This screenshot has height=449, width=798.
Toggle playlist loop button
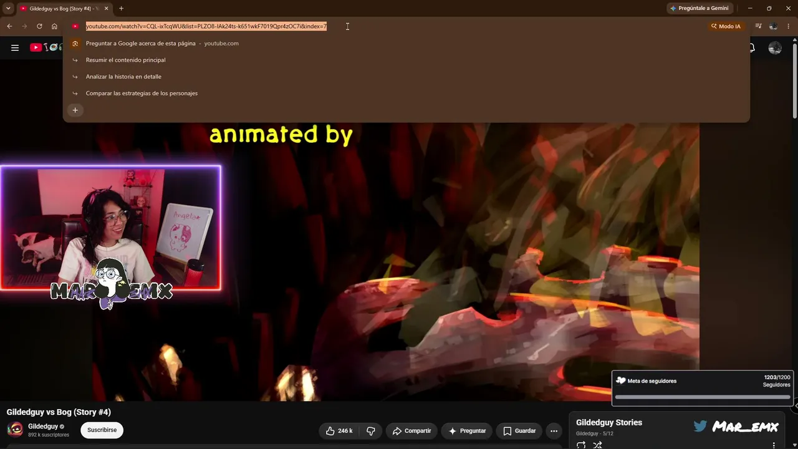click(581, 445)
